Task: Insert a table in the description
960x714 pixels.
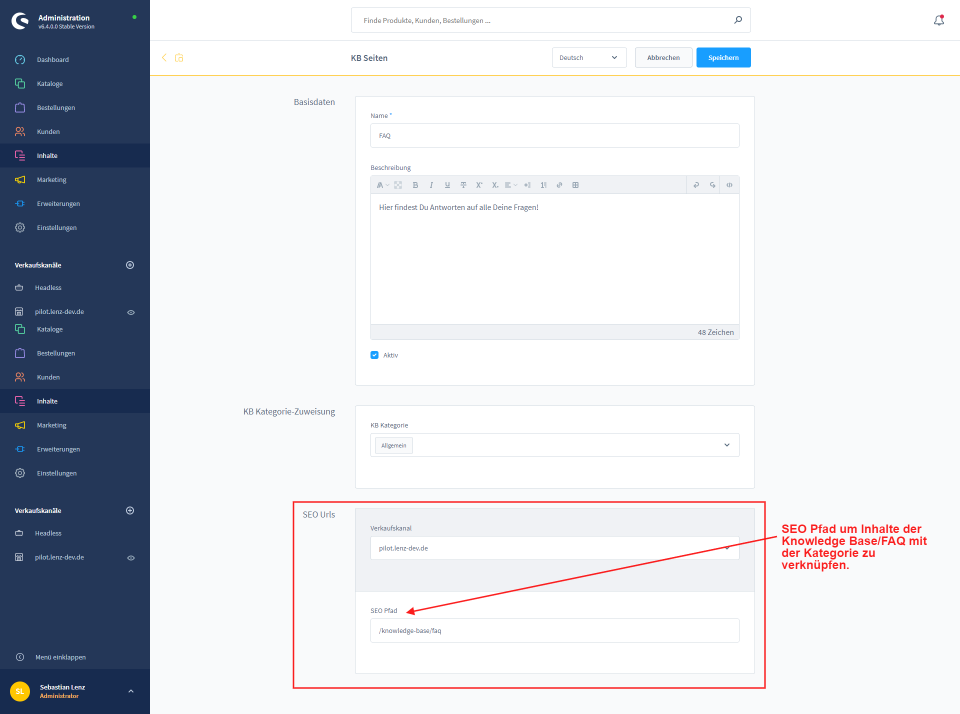Action: tap(575, 185)
